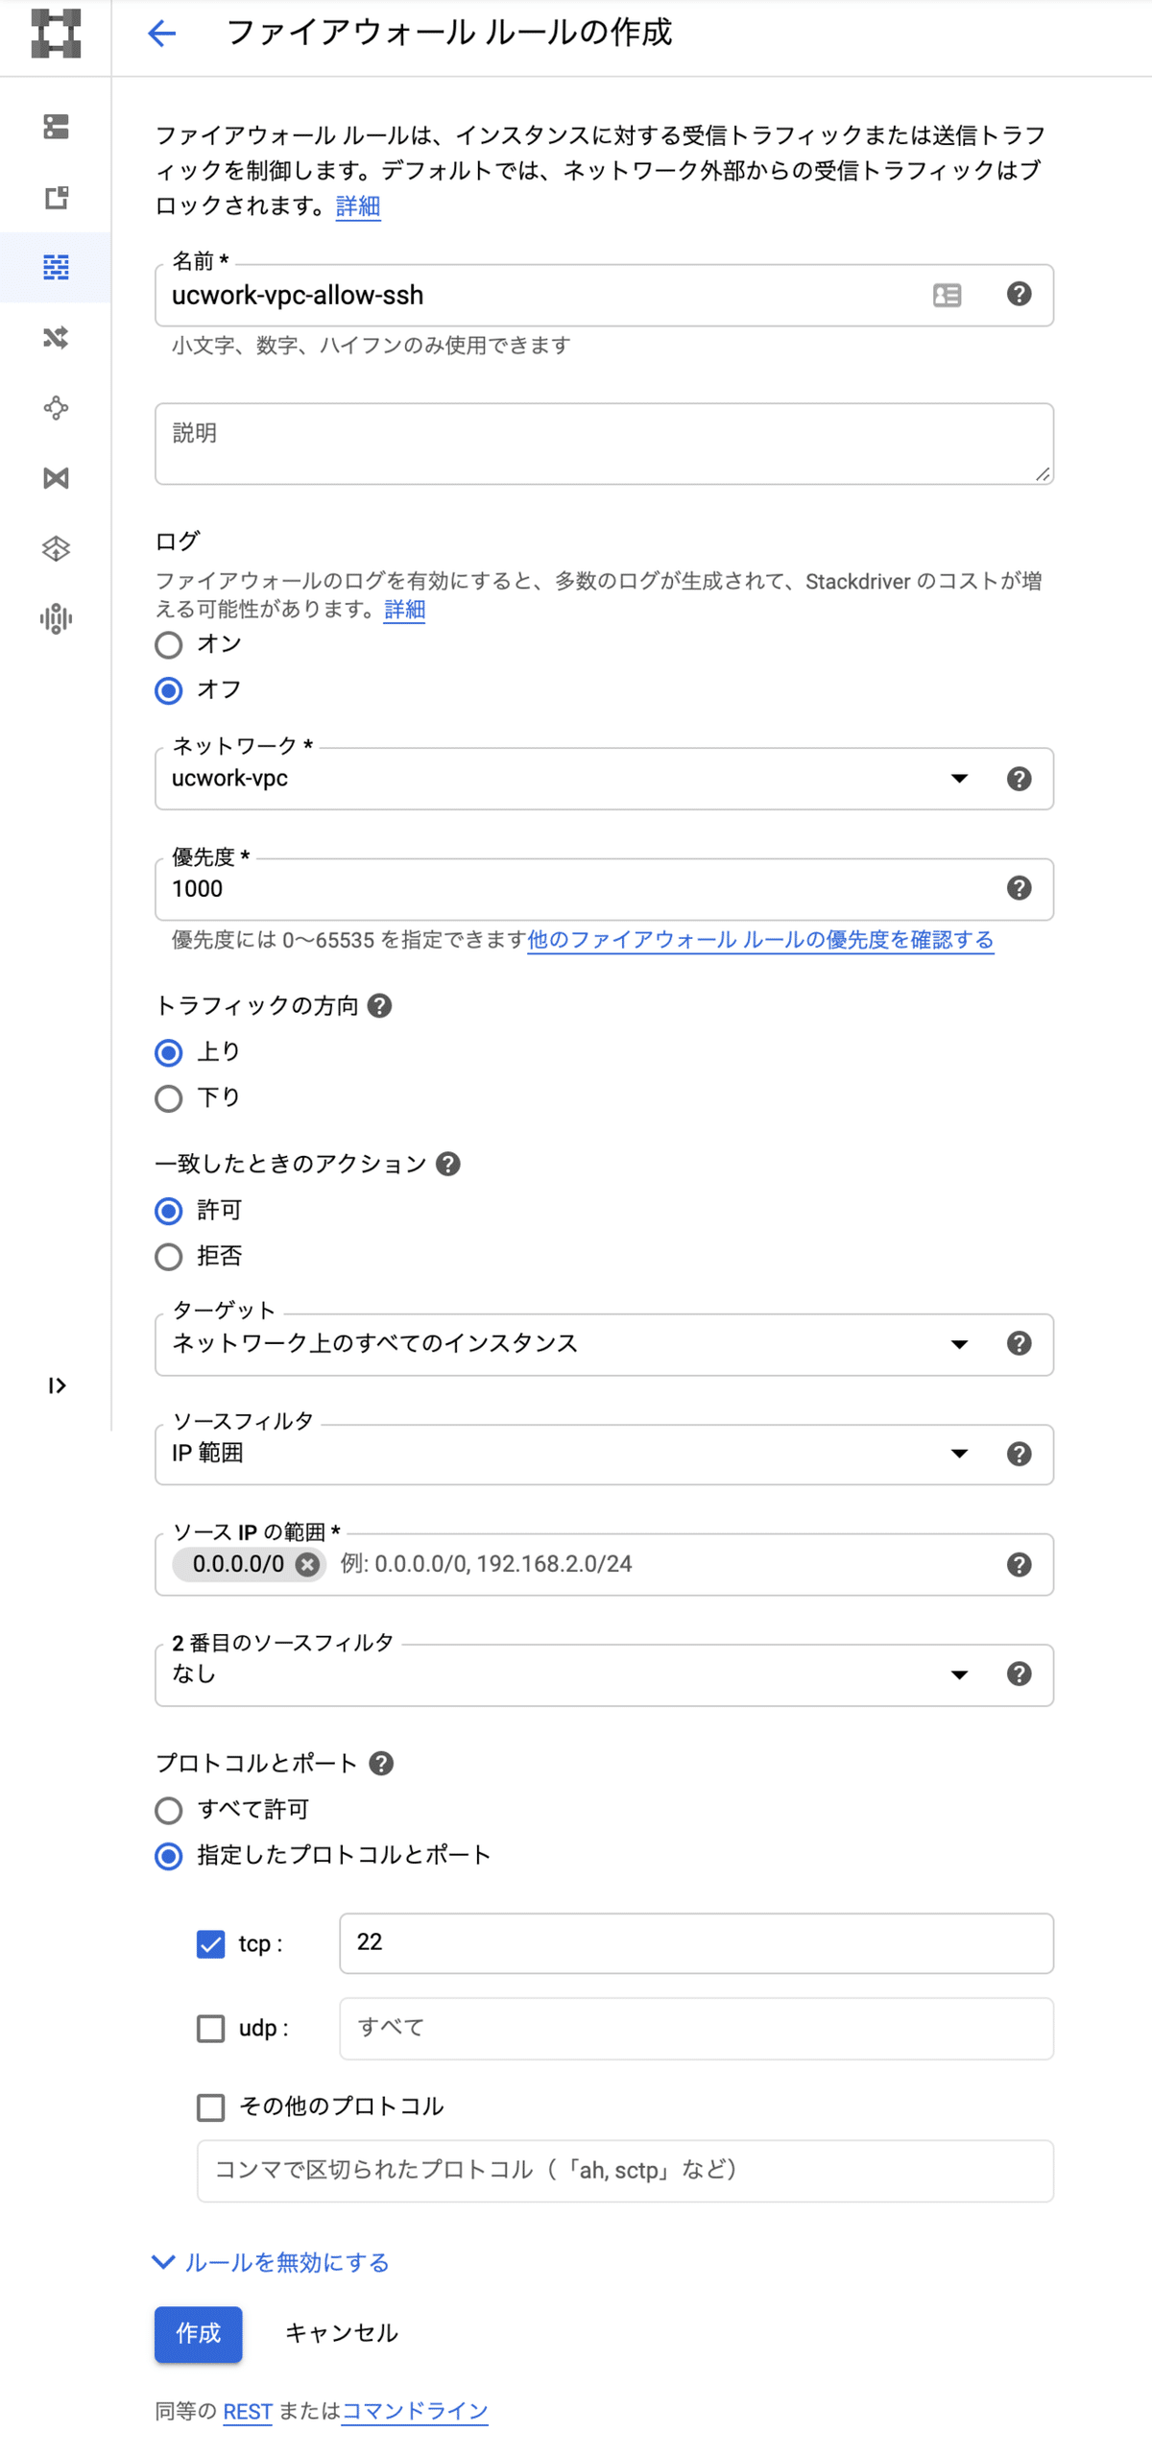
Task: Open the 詳細 link in the ログ description
Action: pyautogui.click(x=404, y=610)
